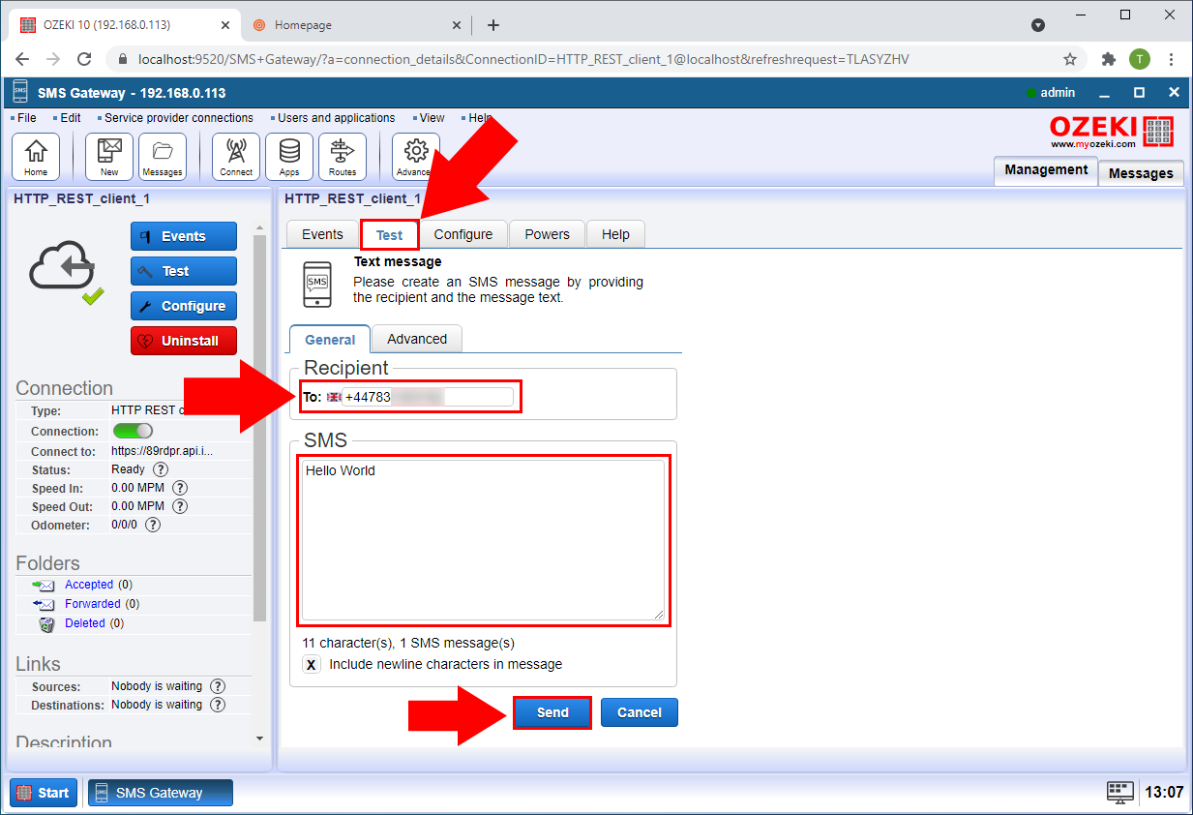Image resolution: width=1193 pixels, height=815 pixels.
Task: Click the OZEKI logo
Action: [1112, 132]
